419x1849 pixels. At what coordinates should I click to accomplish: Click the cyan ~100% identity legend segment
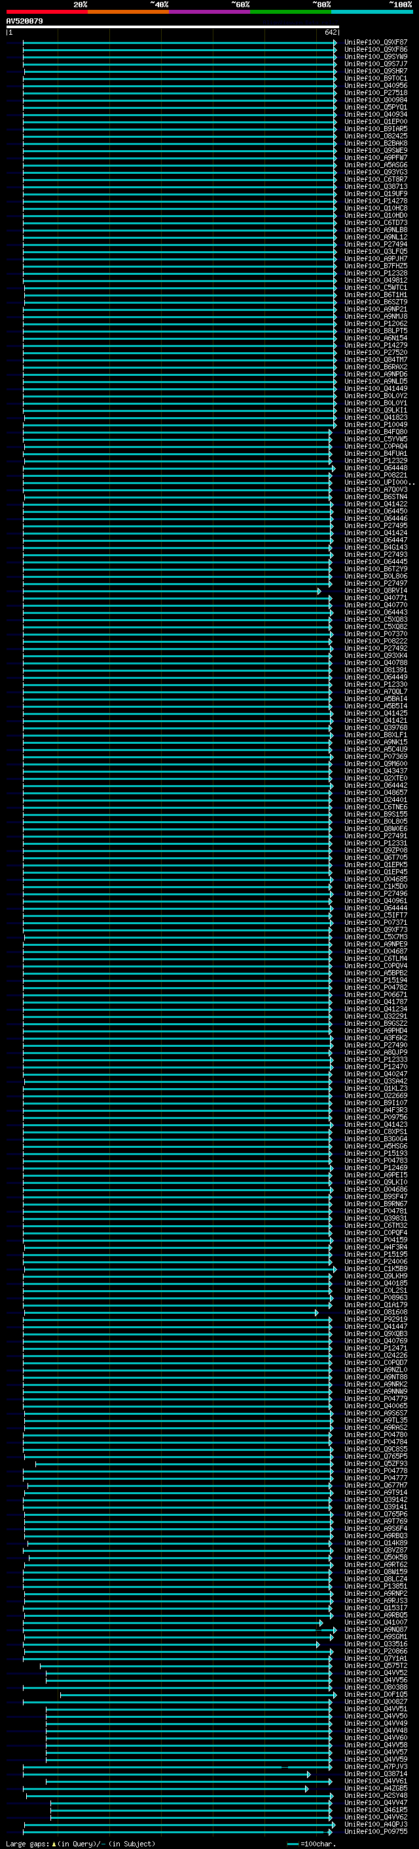(x=372, y=12)
